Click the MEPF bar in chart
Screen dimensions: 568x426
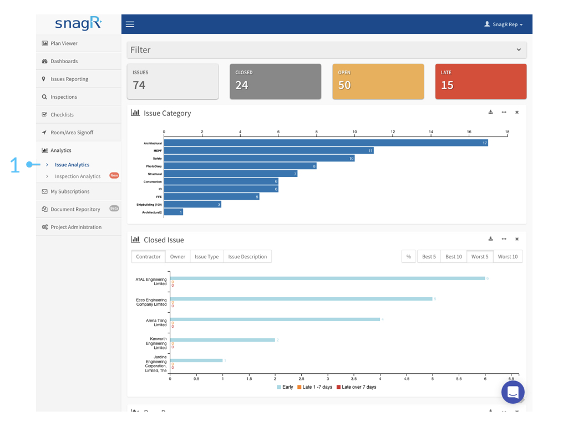269,151
